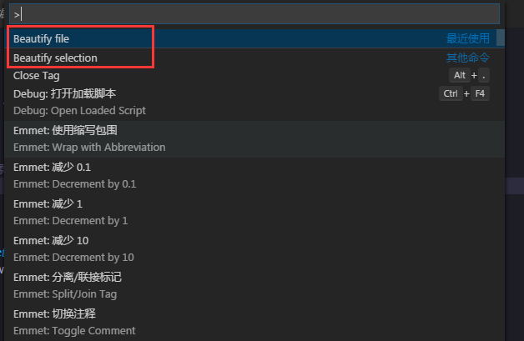Click the command palette input field

[254, 14]
